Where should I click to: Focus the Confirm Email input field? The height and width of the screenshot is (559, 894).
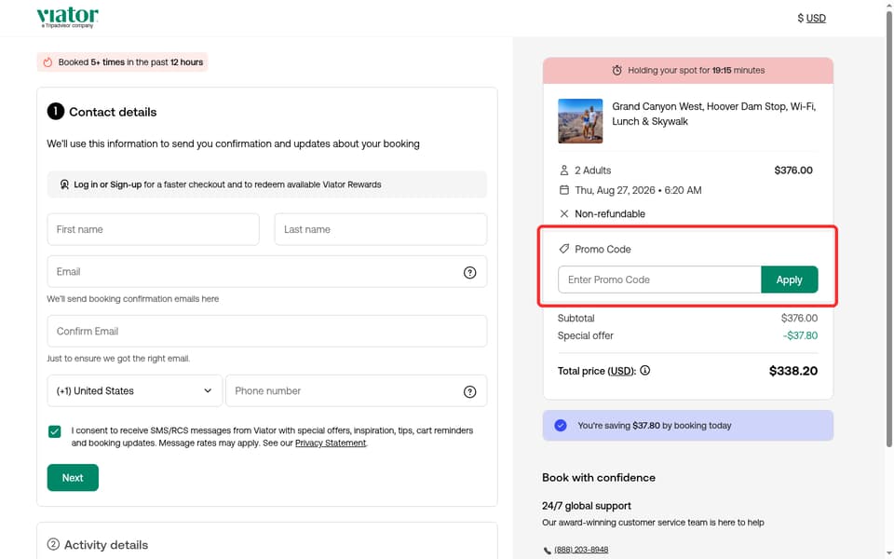(267, 331)
